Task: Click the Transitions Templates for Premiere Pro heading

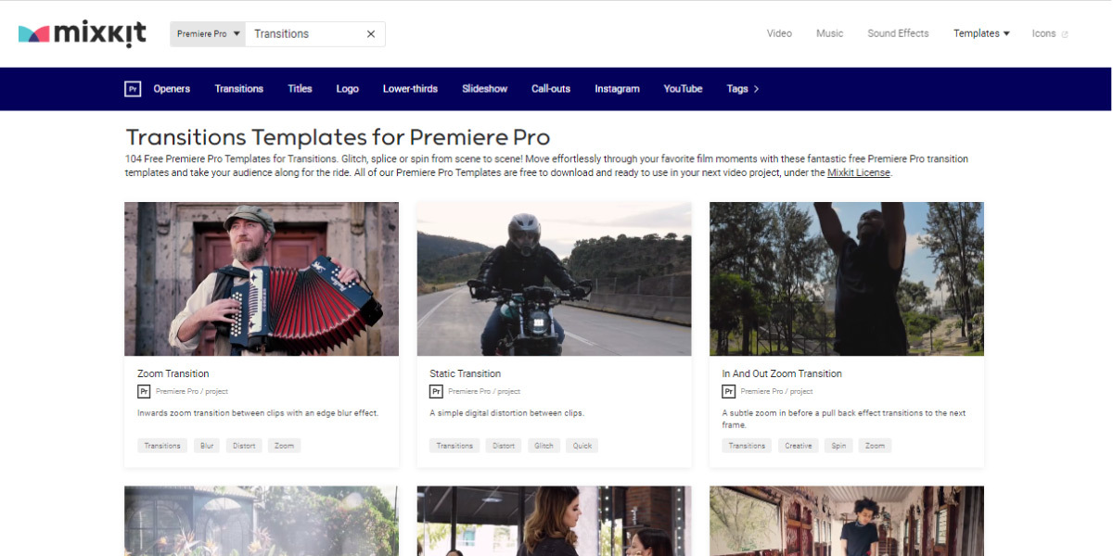Action: [339, 137]
